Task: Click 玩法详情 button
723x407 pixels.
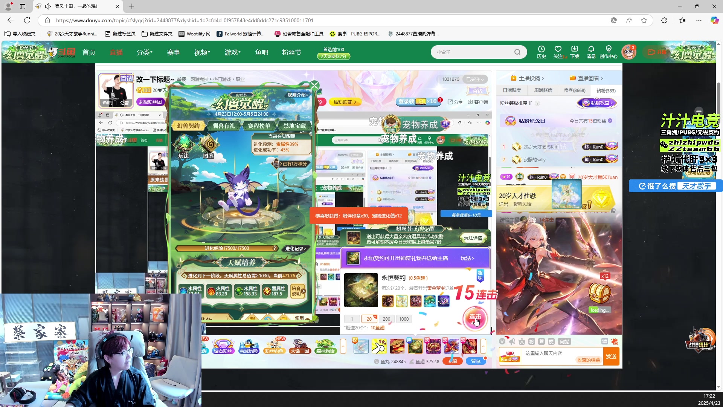Action: click(473, 238)
